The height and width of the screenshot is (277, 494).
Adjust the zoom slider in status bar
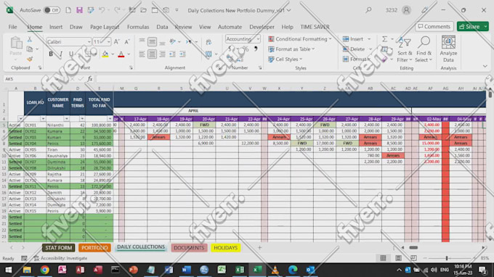point(447,258)
